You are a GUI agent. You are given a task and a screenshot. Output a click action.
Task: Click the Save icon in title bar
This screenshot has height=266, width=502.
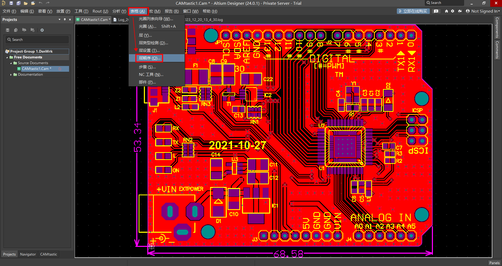(11, 3)
